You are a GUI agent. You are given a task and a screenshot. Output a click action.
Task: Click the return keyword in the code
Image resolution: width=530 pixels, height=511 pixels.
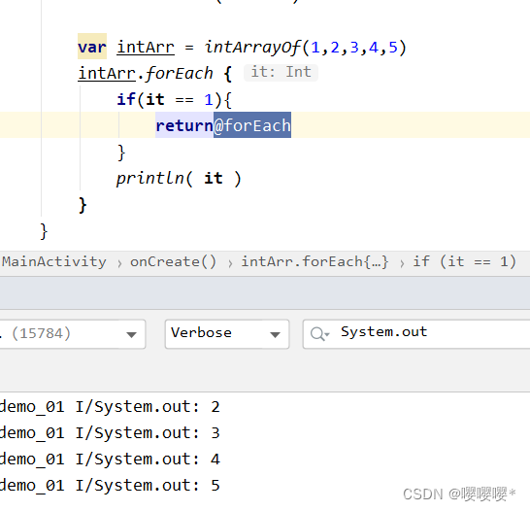184,125
